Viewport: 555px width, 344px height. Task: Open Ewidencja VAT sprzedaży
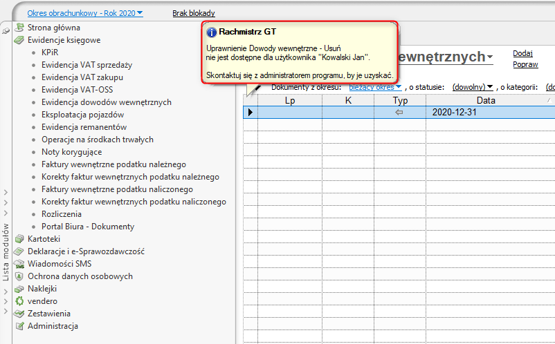[x=87, y=65]
